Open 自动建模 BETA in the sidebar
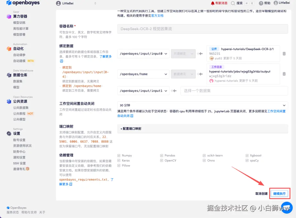Screen dimensions: 296x218 tap(23, 61)
